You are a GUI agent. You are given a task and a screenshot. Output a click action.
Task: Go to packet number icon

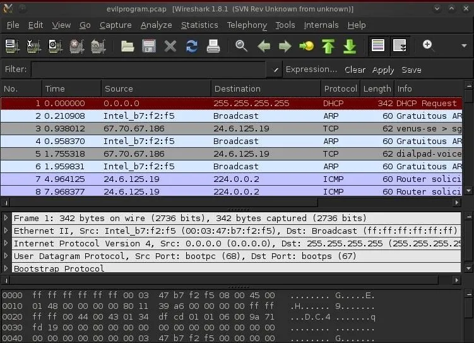pos(307,46)
